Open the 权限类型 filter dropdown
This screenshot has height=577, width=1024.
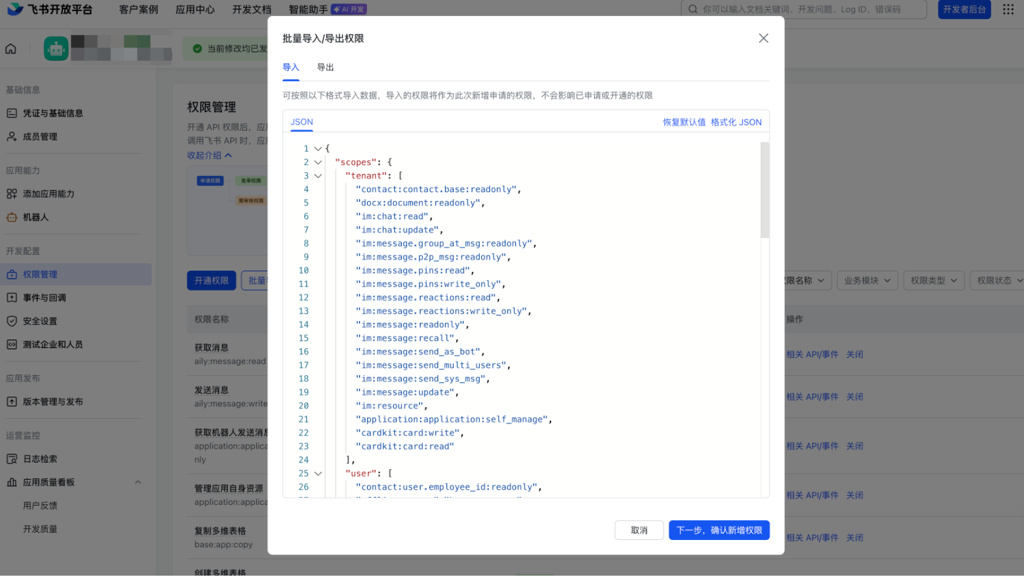coord(934,281)
